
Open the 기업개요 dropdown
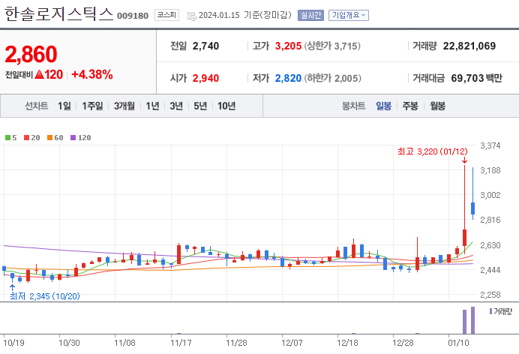pos(349,15)
